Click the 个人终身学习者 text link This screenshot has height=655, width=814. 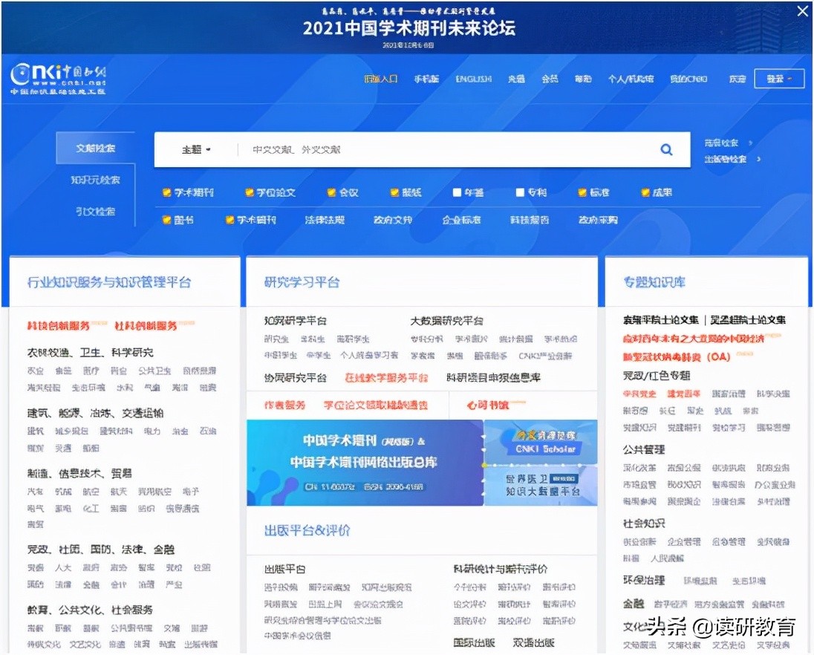tap(369, 356)
